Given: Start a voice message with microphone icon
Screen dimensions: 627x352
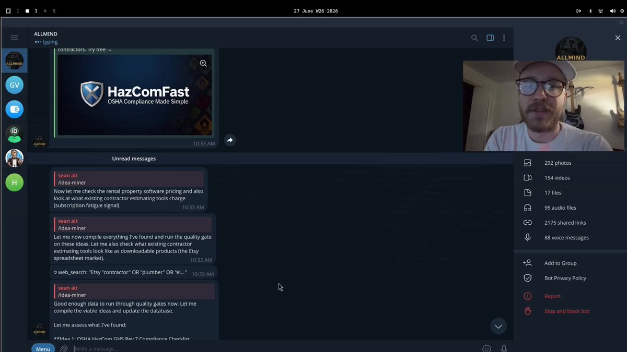Looking at the screenshot, I should (x=504, y=348).
